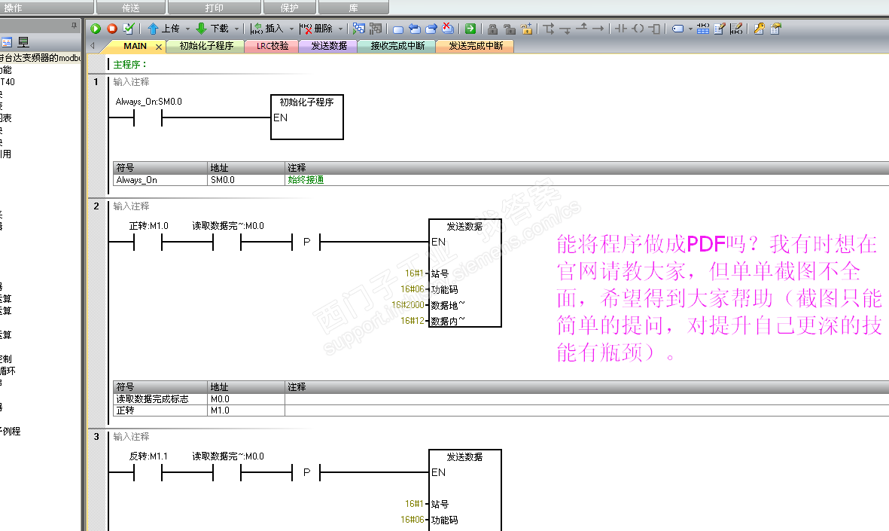Click the remove all bookmarks icon
The image size is (889, 531).
[x=448, y=29]
